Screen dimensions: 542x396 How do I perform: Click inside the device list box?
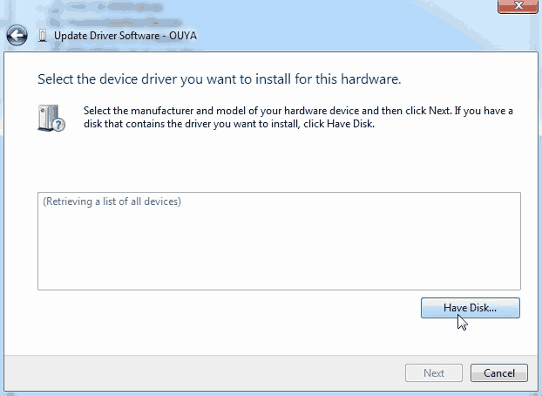pyautogui.click(x=279, y=242)
